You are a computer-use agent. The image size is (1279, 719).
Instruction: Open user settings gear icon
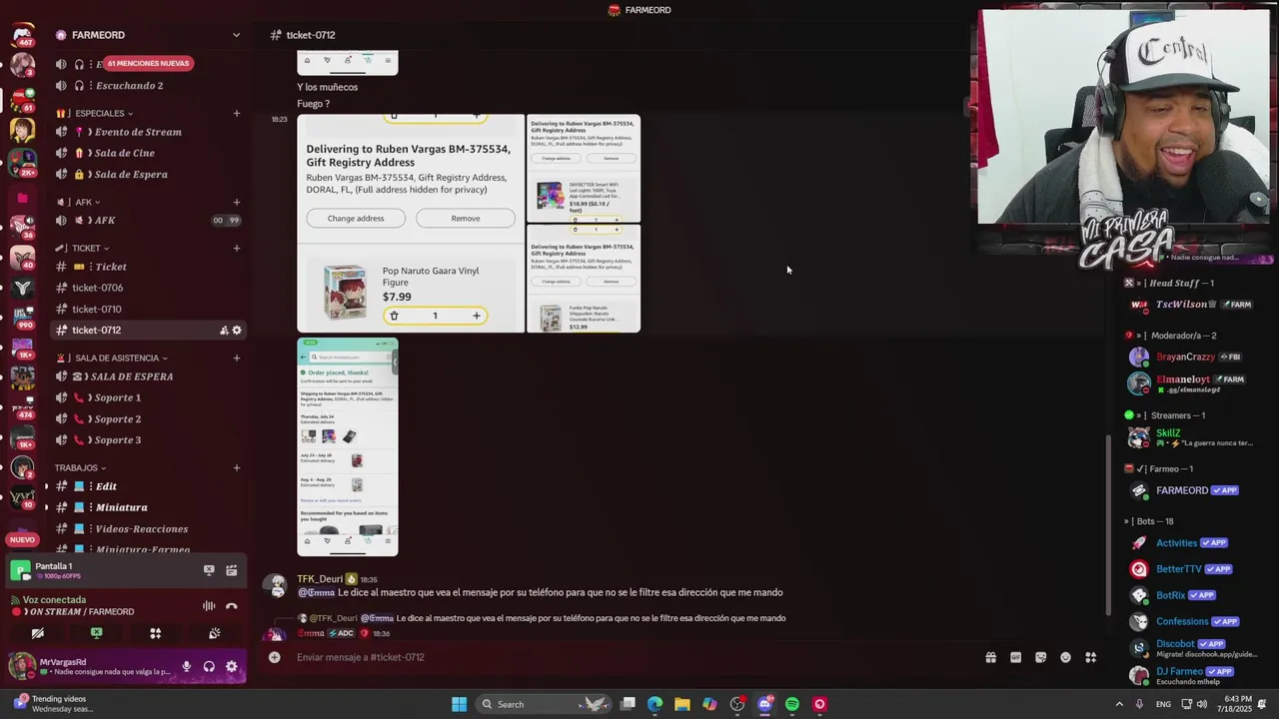pos(232,666)
